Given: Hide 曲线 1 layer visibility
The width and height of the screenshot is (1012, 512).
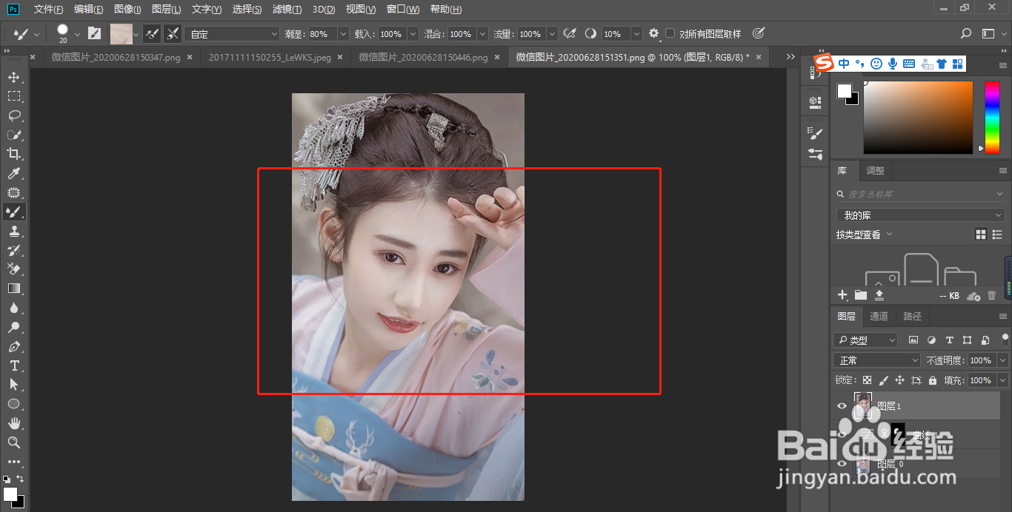Looking at the screenshot, I should point(842,435).
